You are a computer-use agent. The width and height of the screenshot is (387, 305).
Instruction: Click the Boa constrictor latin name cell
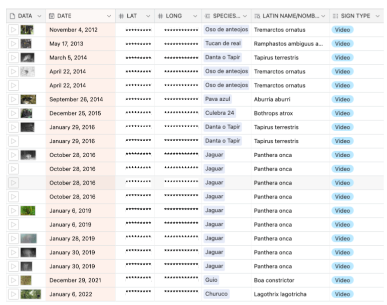(274, 280)
